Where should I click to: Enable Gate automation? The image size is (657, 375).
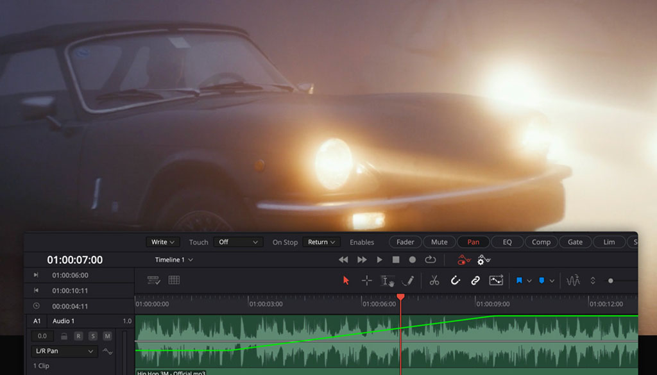(575, 242)
